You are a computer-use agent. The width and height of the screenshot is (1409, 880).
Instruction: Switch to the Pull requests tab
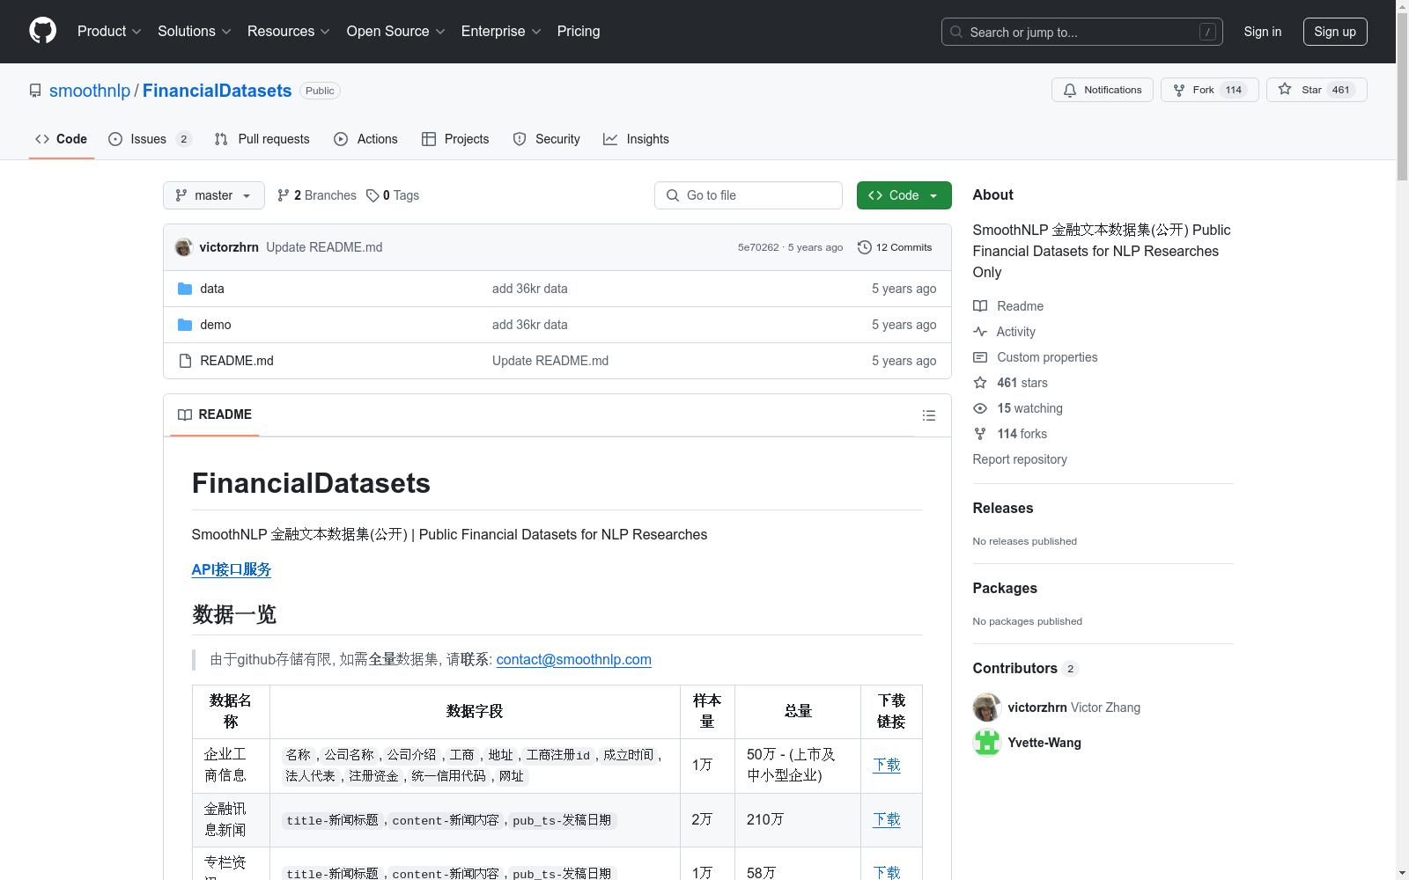pyautogui.click(x=262, y=139)
